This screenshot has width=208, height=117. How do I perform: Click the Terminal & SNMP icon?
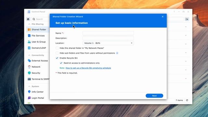[29, 79]
